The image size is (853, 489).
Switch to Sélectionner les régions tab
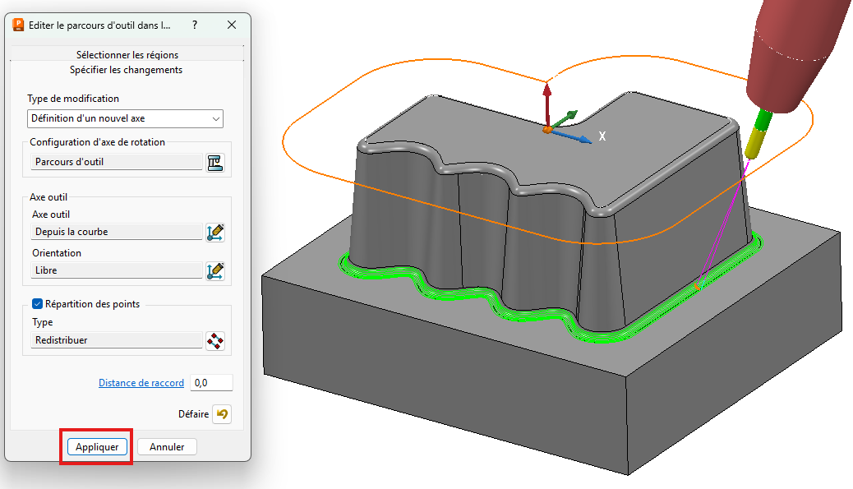pos(127,55)
